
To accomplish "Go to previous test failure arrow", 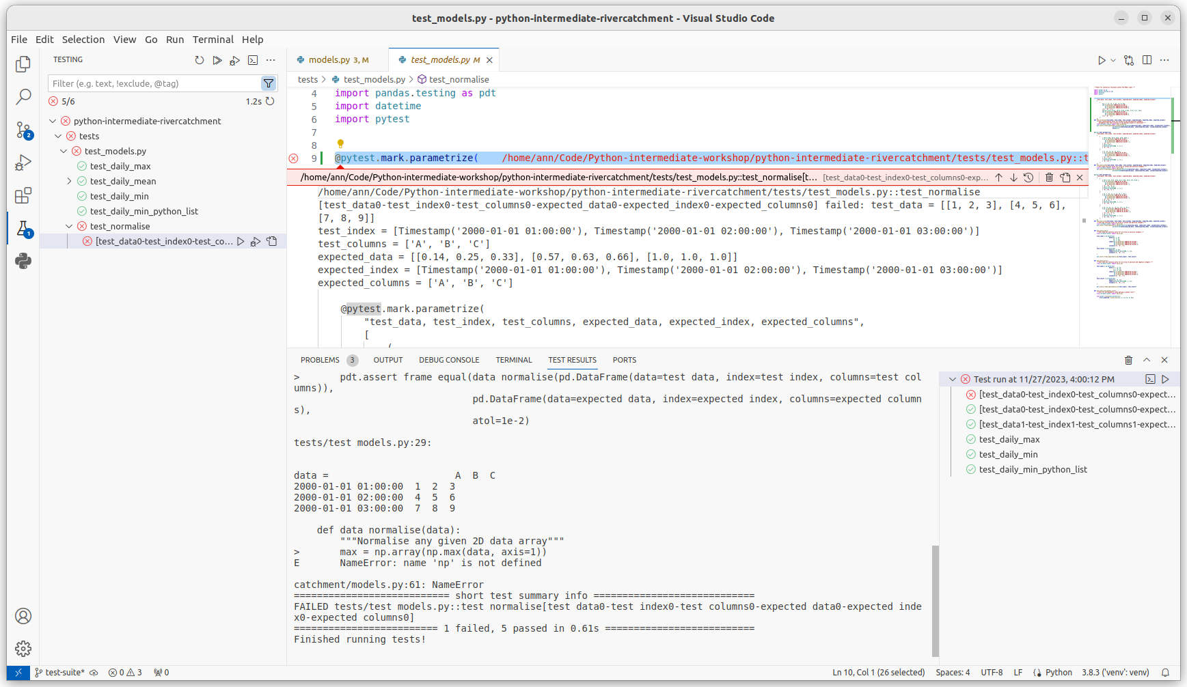I will (999, 178).
